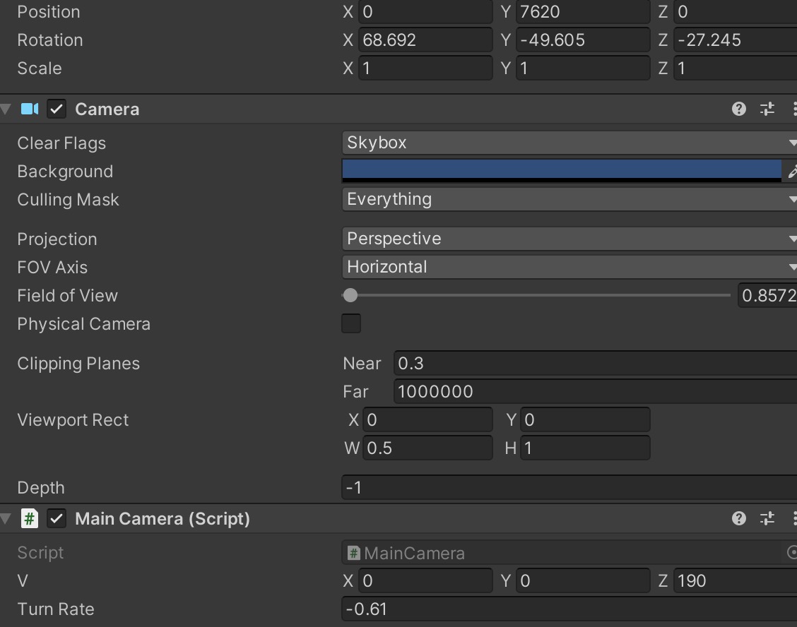Open Camera component help reference
Viewport: 797px width, 627px height.
click(739, 109)
